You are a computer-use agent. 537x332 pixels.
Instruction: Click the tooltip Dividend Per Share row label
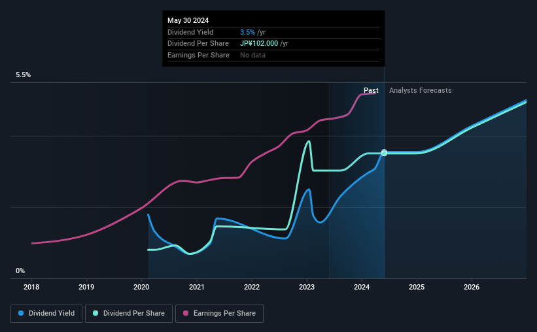[198, 44]
